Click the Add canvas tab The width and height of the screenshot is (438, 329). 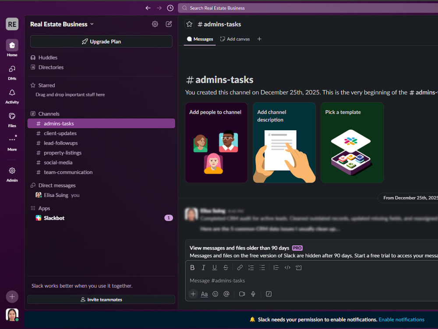pyautogui.click(x=235, y=39)
